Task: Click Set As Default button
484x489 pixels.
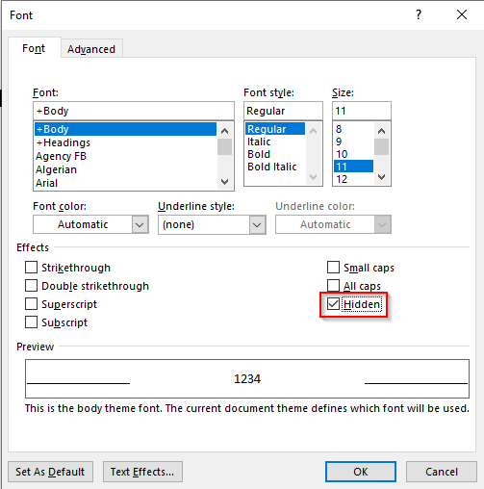Action: [x=50, y=472]
